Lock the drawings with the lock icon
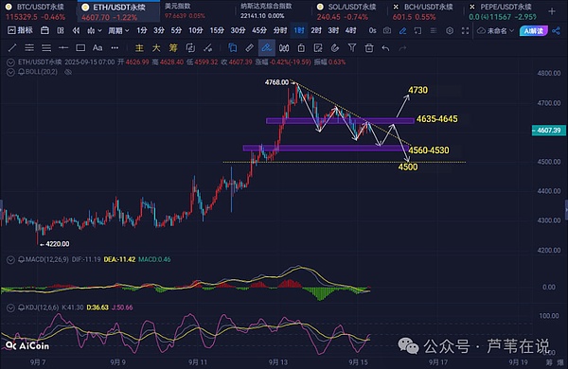The image size is (568, 369). coord(301,48)
